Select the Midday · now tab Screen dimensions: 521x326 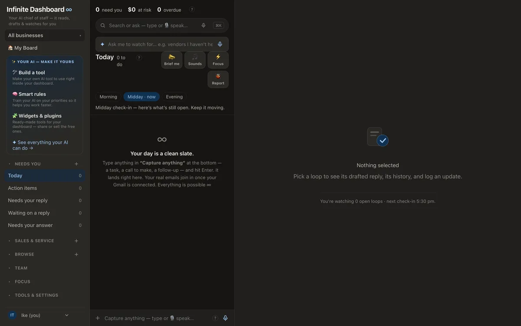(x=142, y=97)
